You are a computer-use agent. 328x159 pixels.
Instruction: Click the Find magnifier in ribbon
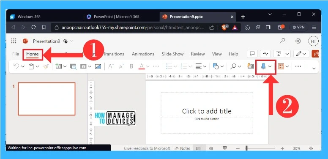click(x=233, y=66)
